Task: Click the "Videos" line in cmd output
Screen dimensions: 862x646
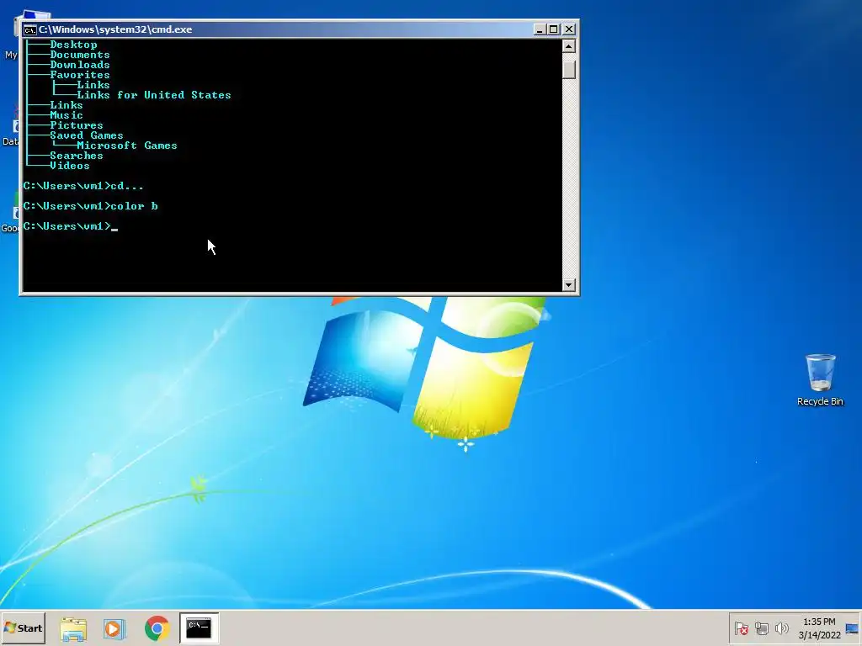Action: 70,166
